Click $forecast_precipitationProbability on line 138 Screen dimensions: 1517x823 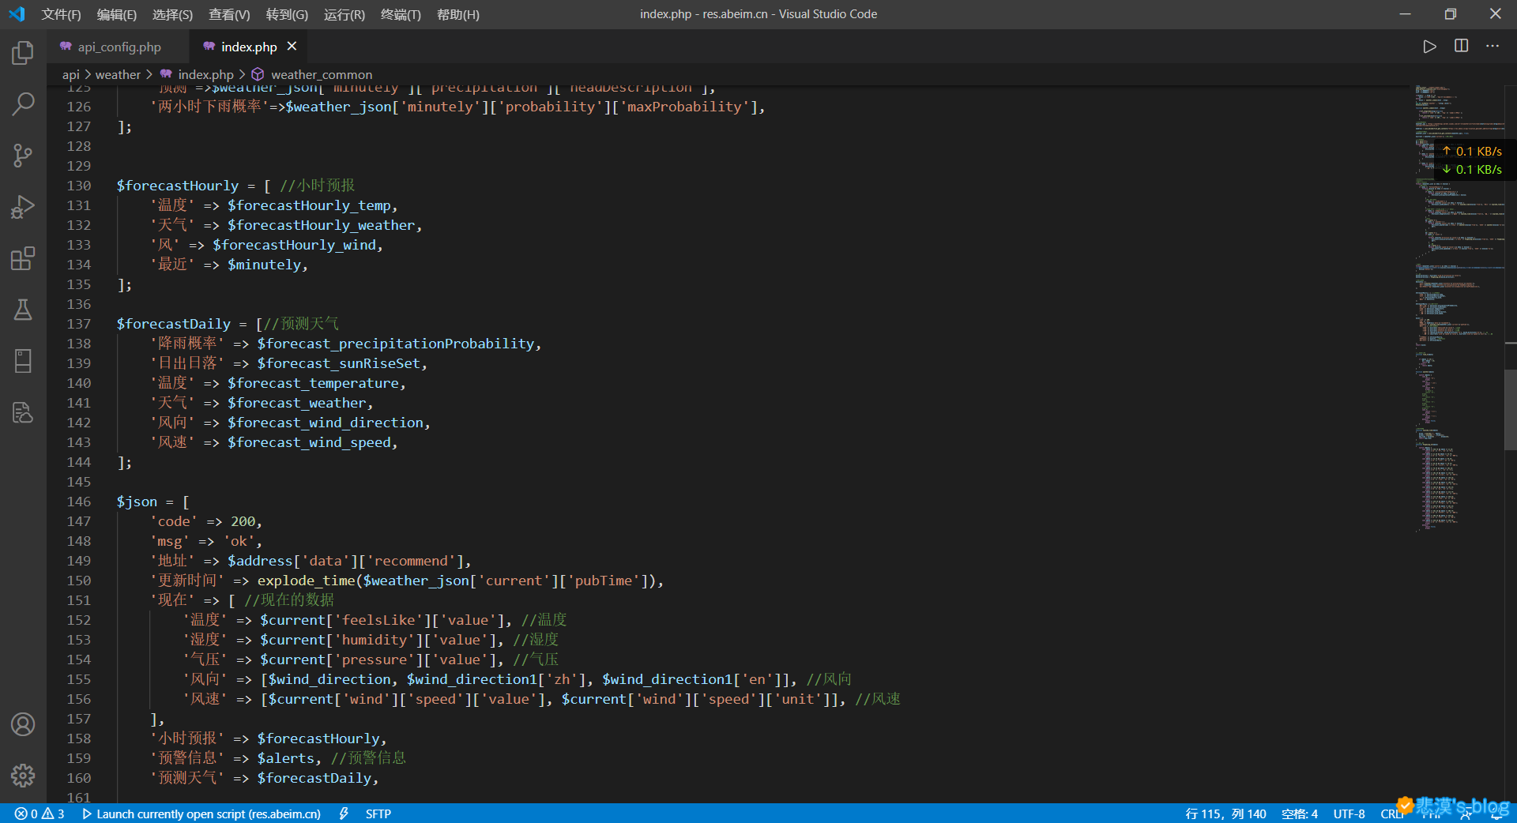(396, 344)
